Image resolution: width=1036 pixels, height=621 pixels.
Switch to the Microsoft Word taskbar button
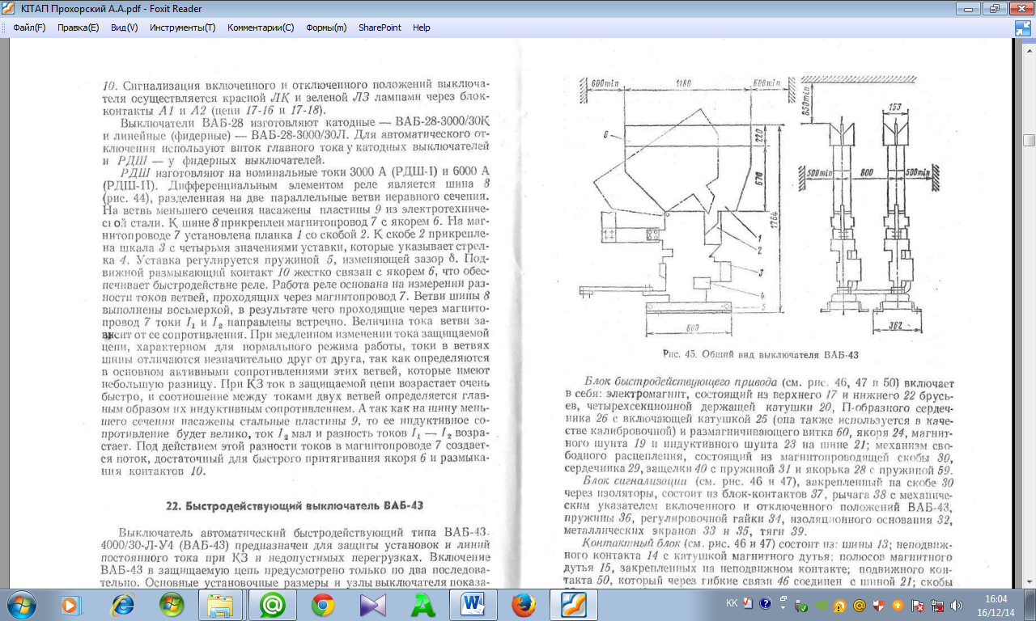pyautogui.click(x=473, y=604)
